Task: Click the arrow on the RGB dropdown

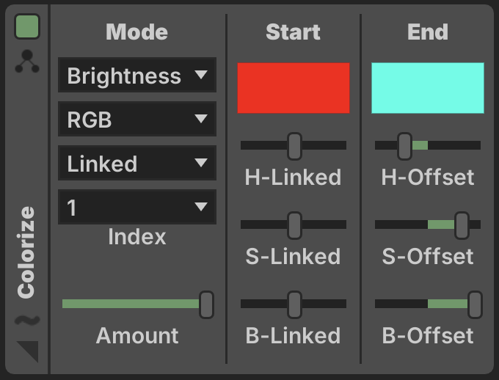Action: point(201,119)
